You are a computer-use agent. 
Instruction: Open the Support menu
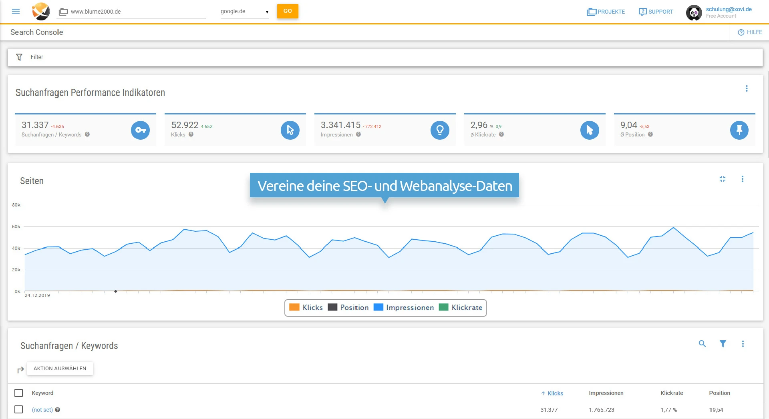tap(656, 12)
